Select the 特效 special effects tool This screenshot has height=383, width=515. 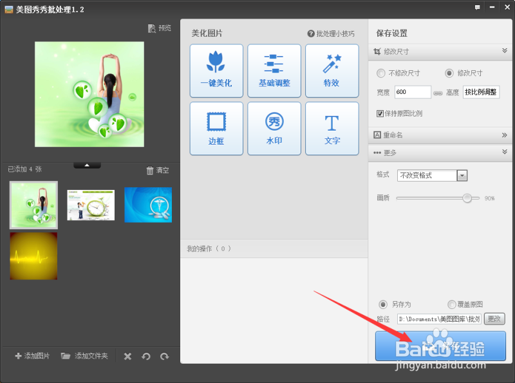tap(332, 71)
